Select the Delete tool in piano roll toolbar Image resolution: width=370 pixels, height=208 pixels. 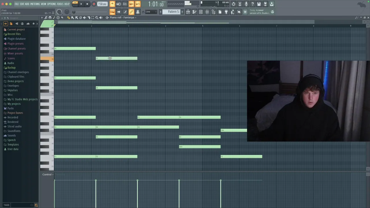[81, 18]
